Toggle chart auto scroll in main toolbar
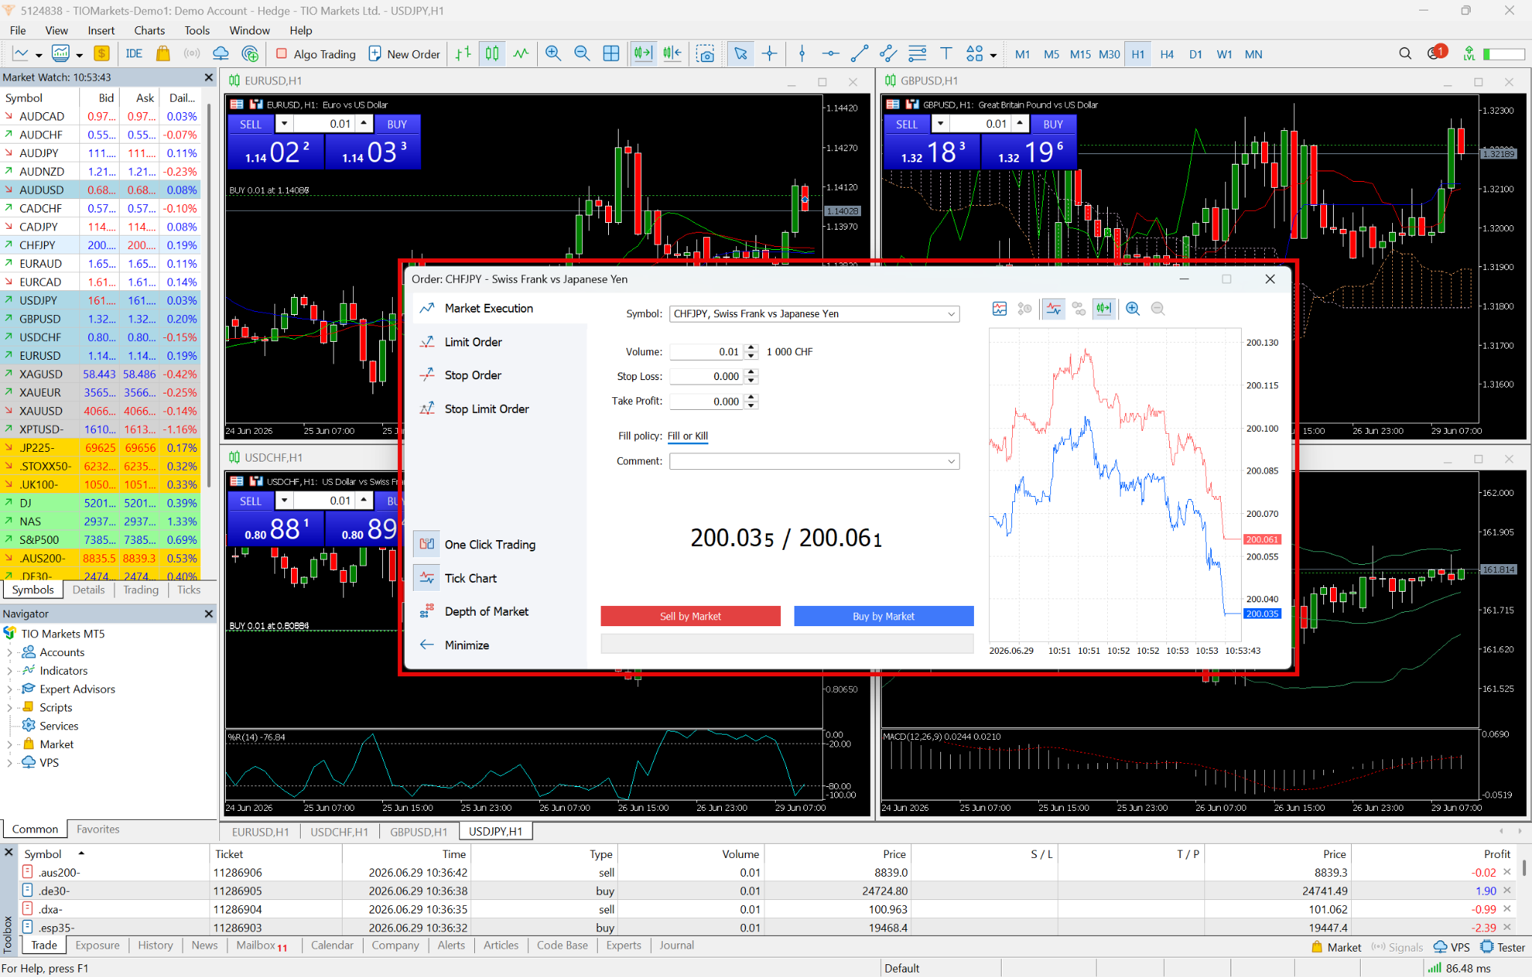The height and width of the screenshot is (977, 1532). pyautogui.click(x=643, y=54)
